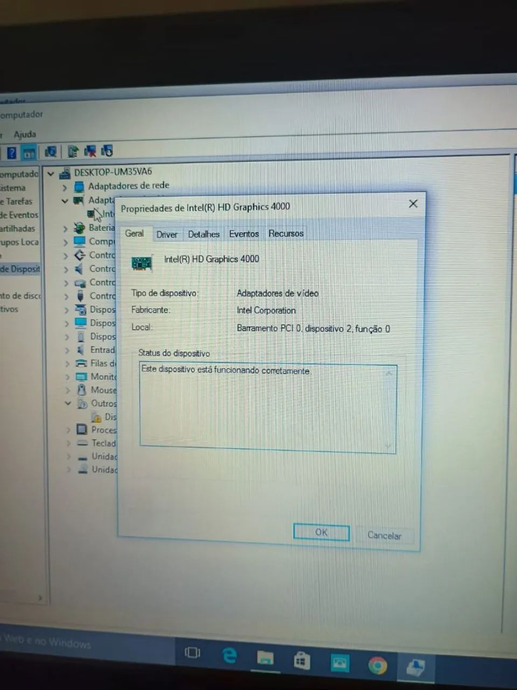Expand the Filas d... node chevron
Viewport: 517px width, 690px height.
pos(67,364)
